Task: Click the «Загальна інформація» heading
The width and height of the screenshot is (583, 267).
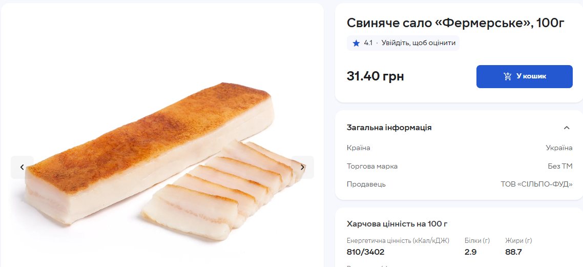Action: pos(389,128)
